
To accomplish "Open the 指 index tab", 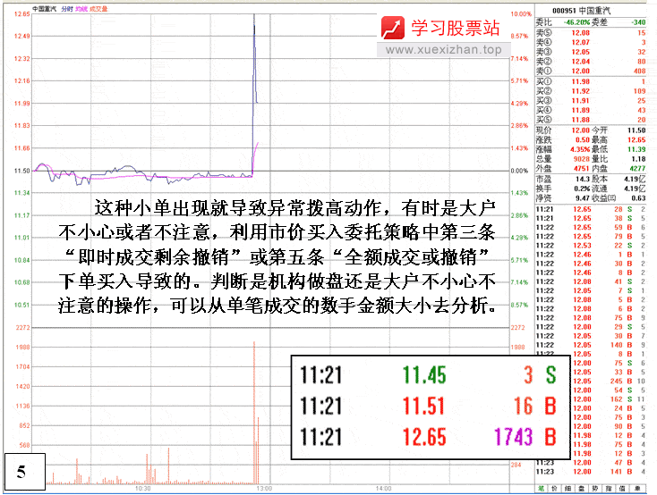I will (x=609, y=489).
